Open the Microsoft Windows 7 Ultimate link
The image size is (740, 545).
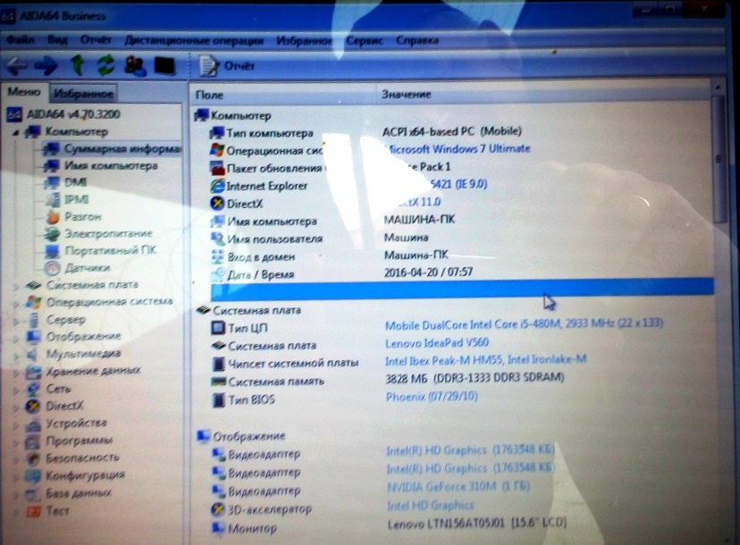pyautogui.click(x=458, y=148)
